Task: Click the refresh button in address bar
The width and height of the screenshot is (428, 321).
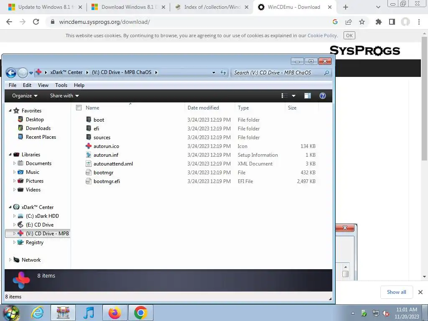Action: tap(223, 72)
